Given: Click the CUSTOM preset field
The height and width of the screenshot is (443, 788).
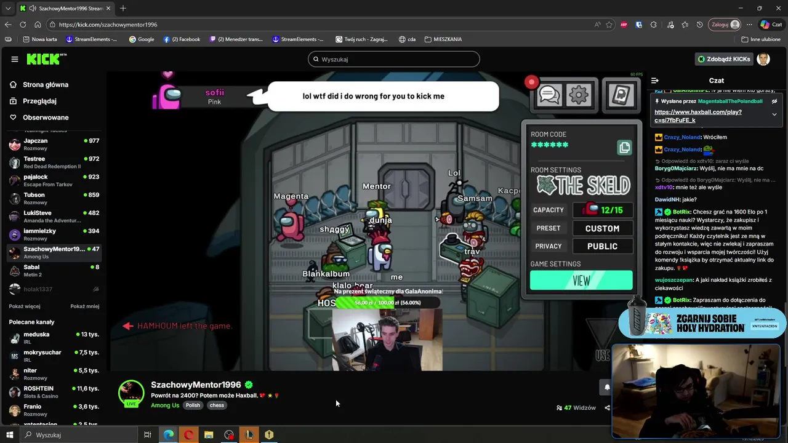Looking at the screenshot, I should pyautogui.click(x=602, y=228).
